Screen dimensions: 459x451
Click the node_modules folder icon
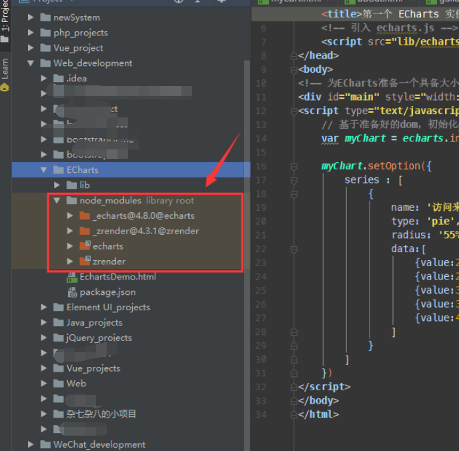point(72,200)
